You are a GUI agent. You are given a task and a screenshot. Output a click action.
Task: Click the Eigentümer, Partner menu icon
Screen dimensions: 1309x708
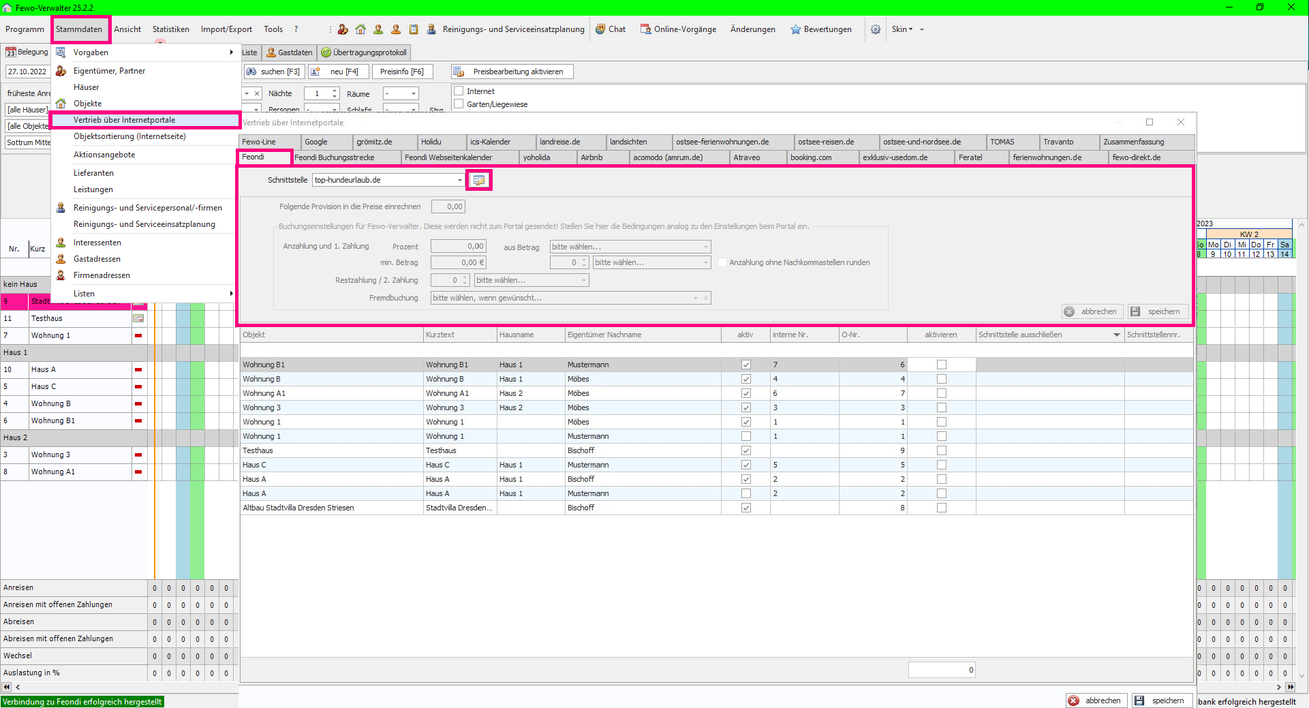point(61,71)
